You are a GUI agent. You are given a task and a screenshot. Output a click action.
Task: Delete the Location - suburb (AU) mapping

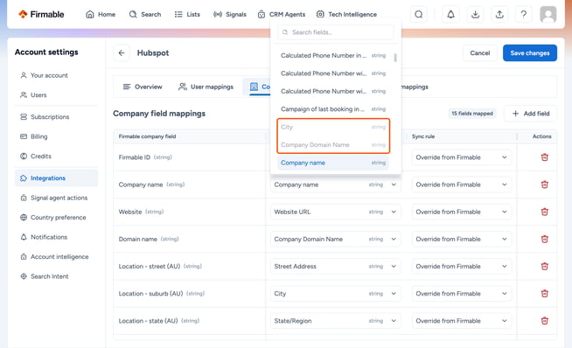click(x=545, y=294)
